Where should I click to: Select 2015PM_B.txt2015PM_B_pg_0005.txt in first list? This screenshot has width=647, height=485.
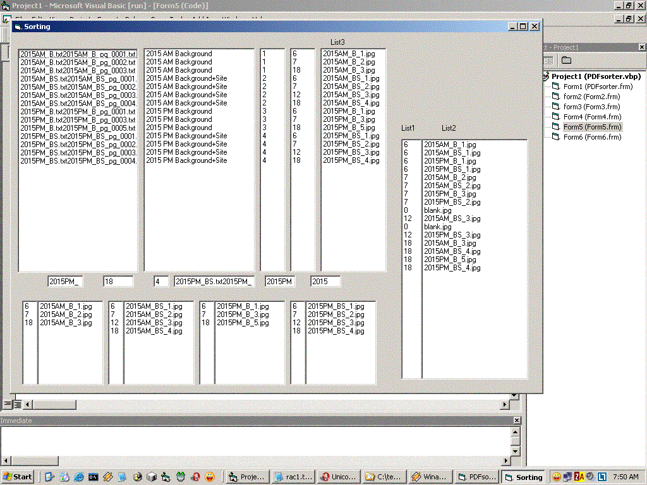(x=78, y=128)
